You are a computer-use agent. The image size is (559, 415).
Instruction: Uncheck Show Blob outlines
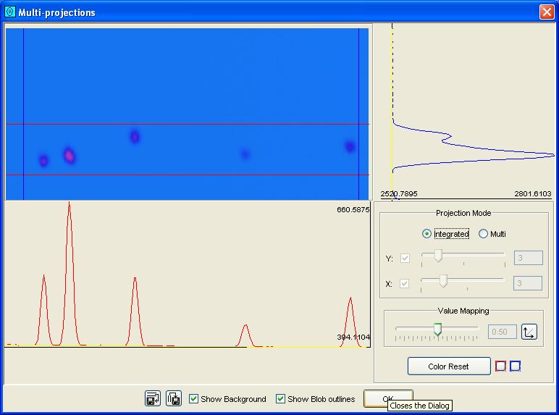[x=281, y=399]
